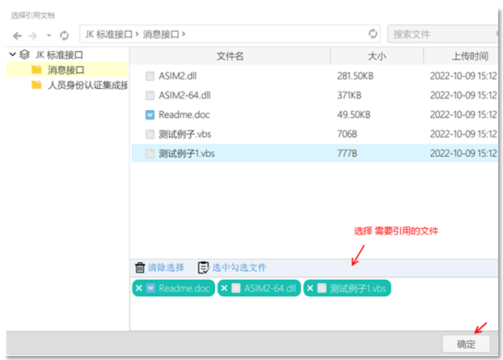Click the 清除选择 link text
This screenshot has width=503, height=360.
(165, 267)
